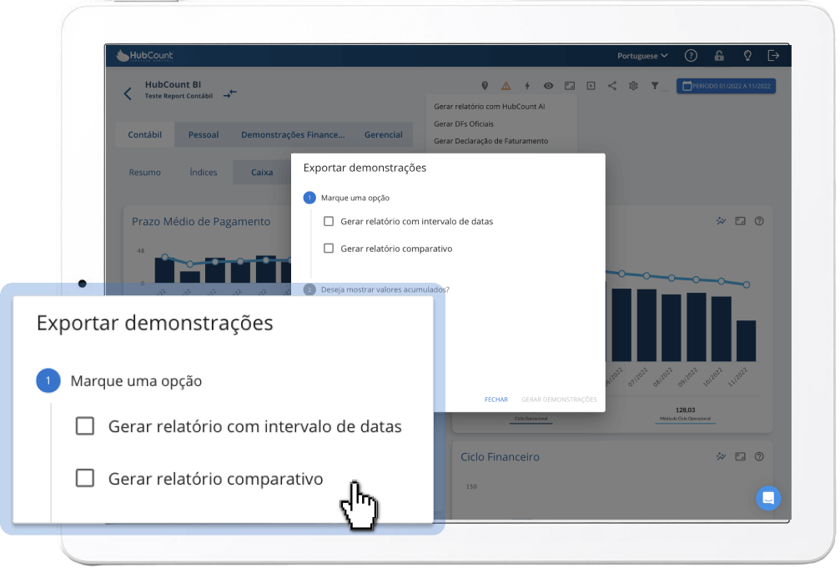Viewport: 840px width, 568px height.
Task: Check enlarged Gerar relatório com intervalo de datas box
Action: [x=84, y=426]
